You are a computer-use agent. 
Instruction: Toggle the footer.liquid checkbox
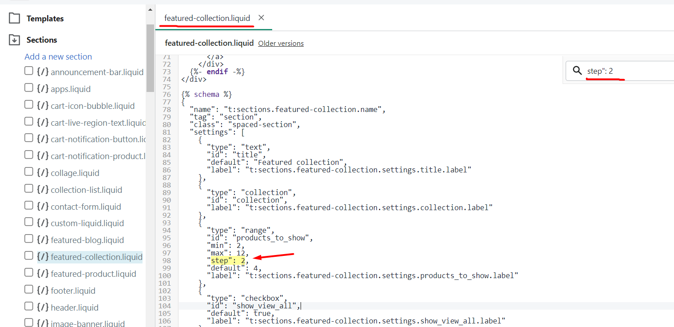(x=29, y=289)
